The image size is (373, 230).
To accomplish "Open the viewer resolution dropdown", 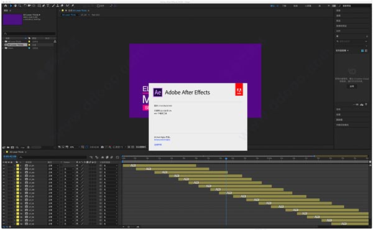I will point(119,147).
